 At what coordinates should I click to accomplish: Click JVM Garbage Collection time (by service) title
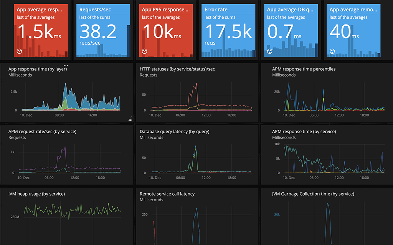click(313, 194)
